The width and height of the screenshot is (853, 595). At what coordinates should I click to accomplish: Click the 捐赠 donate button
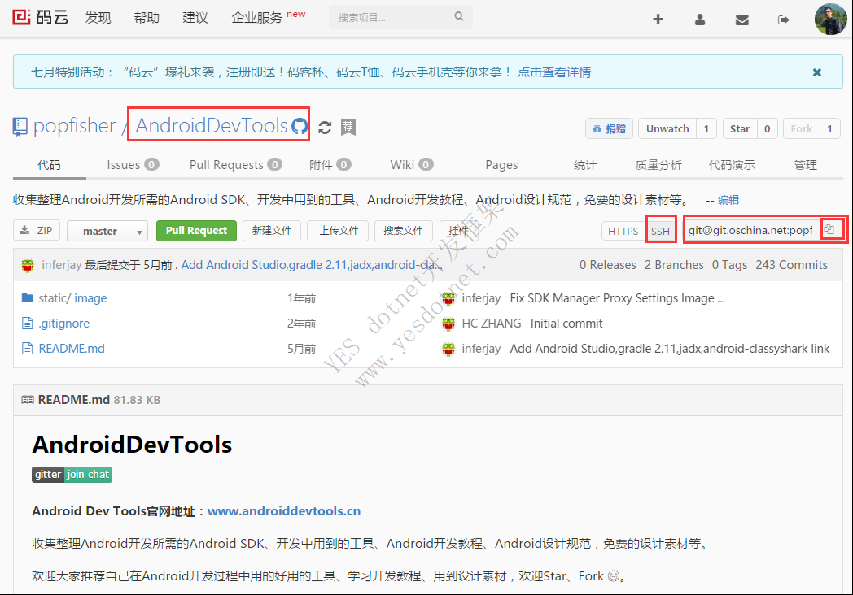610,128
